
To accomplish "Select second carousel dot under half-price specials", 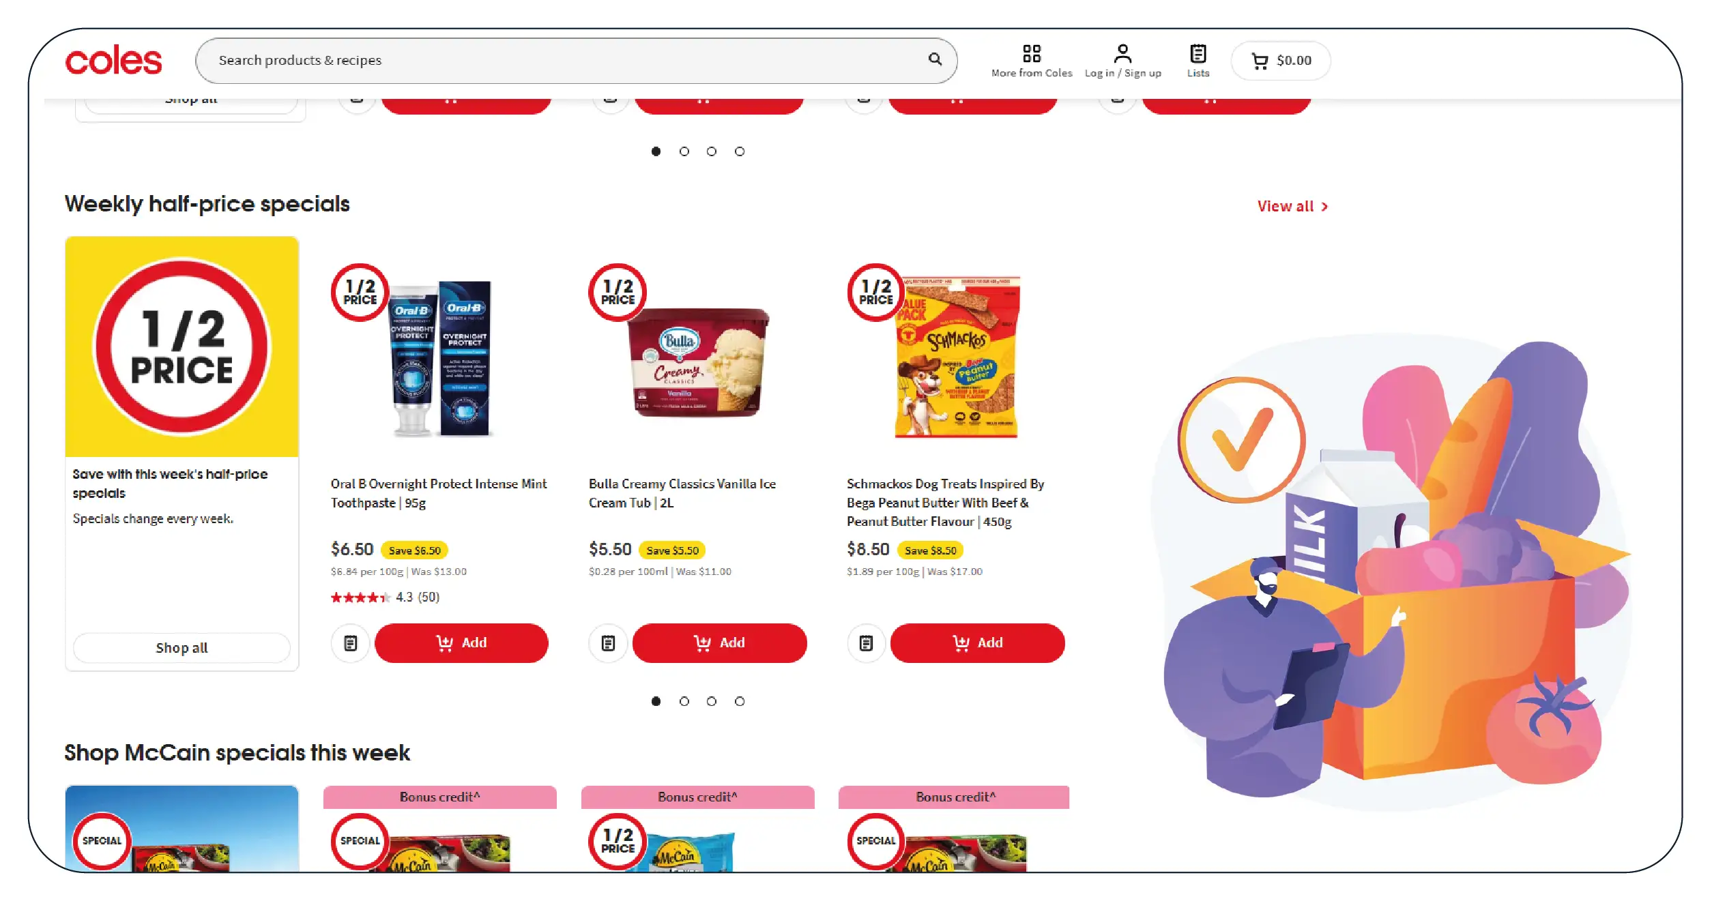I will 684,701.
